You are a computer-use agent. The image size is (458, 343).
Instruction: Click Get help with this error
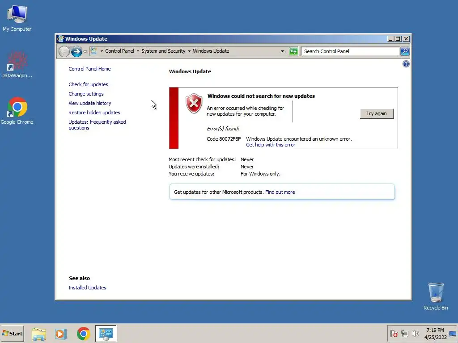(271, 145)
